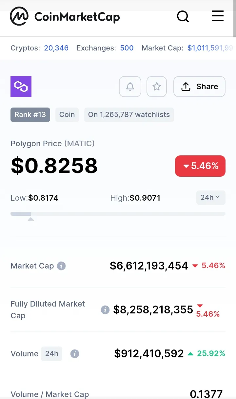The height and width of the screenshot is (399, 236).
Task: Click the Share button
Action: 199,87
